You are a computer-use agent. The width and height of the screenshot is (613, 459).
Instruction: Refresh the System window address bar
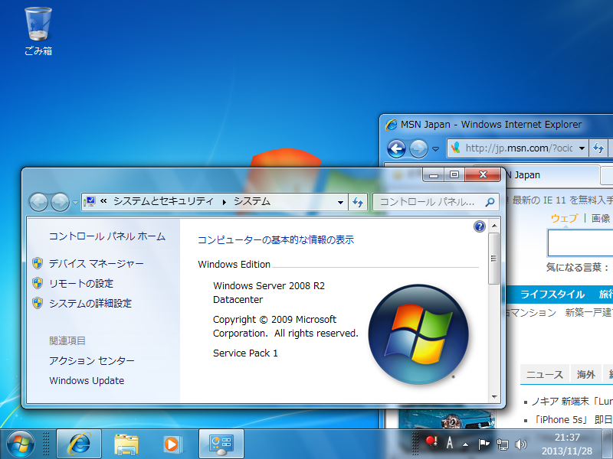pos(358,202)
